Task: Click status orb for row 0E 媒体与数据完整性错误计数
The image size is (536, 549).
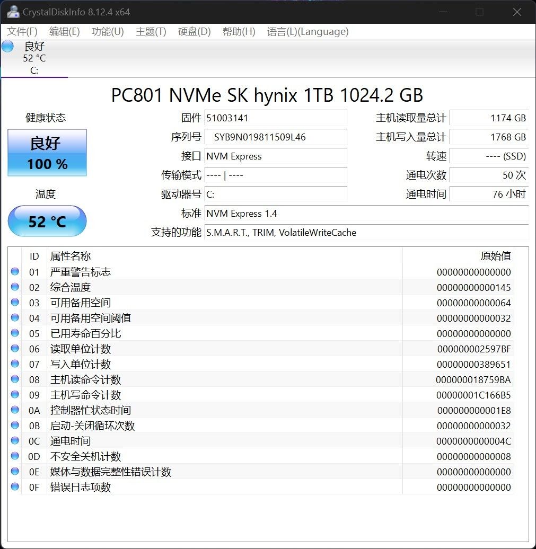Action: pyautogui.click(x=15, y=471)
